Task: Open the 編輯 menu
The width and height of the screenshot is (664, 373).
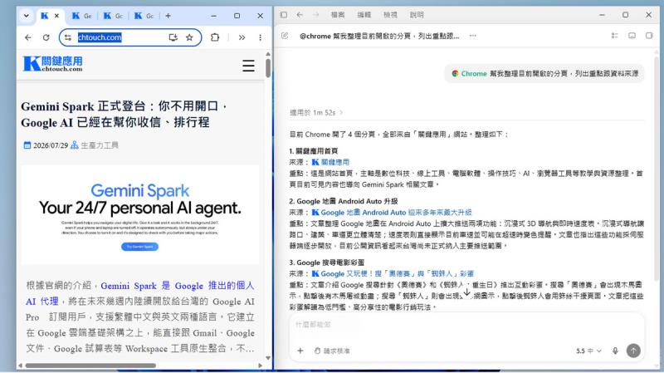Action: tap(364, 15)
